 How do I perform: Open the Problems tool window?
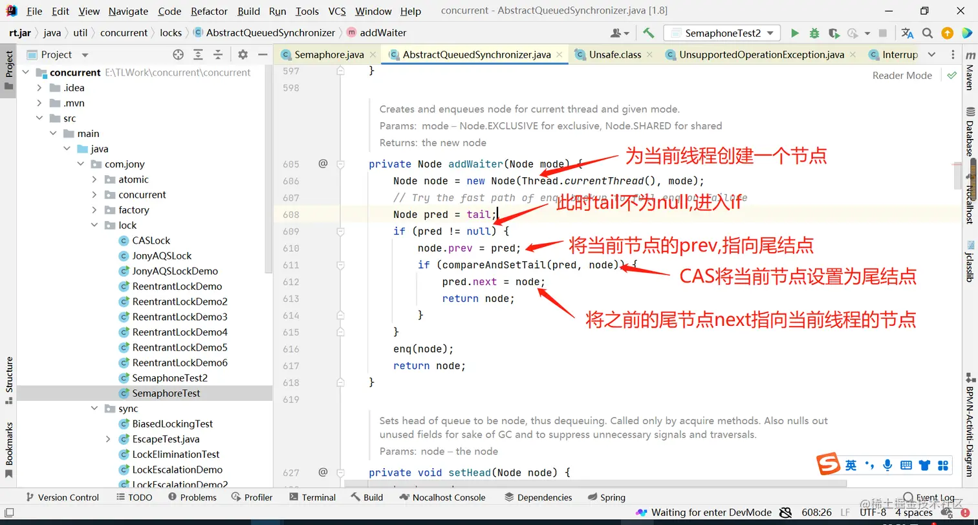192,497
